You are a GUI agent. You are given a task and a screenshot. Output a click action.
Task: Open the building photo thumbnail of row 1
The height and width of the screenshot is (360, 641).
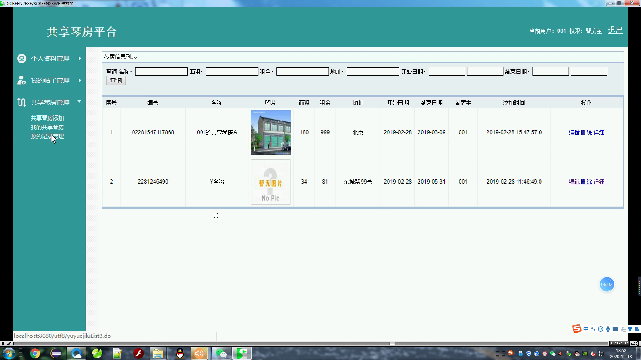[271, 133]
